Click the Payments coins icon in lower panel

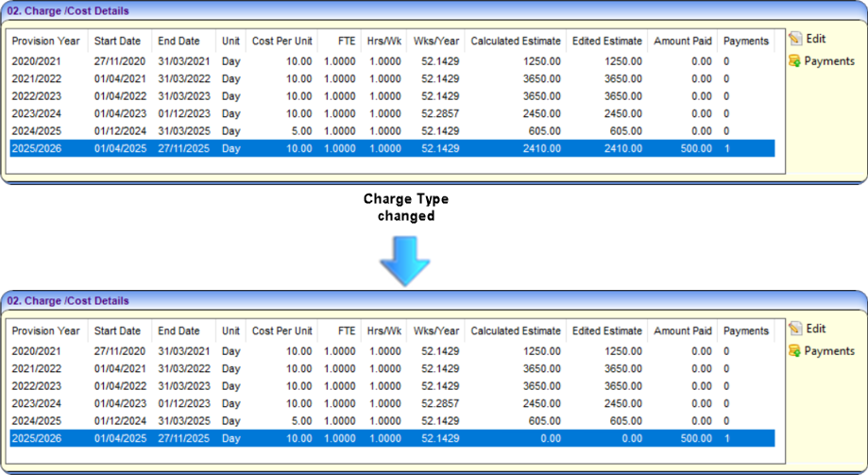pos(795,351)
